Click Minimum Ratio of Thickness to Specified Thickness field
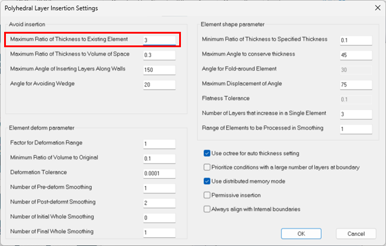This screenshot has height=246, width=386. pyautogui.click(x=356, y=40)
